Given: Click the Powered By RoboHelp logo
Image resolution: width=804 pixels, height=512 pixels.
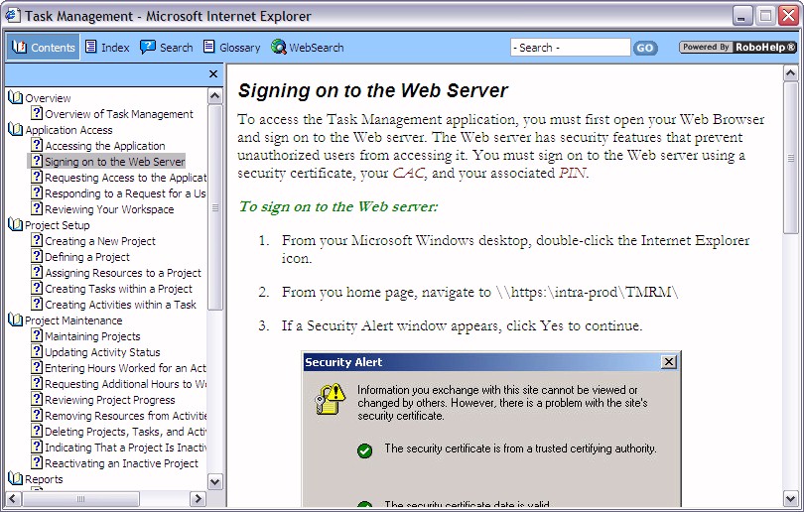Looking at the screenshot, I should coord(737,47).
